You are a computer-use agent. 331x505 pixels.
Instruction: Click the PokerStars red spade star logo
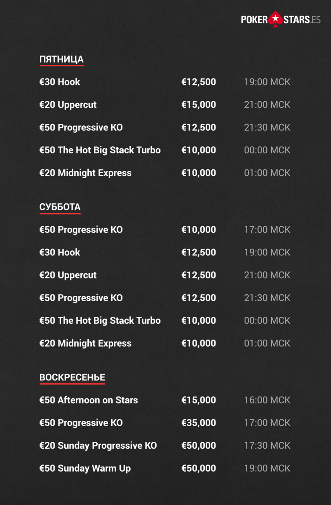(x=276, y=19)
